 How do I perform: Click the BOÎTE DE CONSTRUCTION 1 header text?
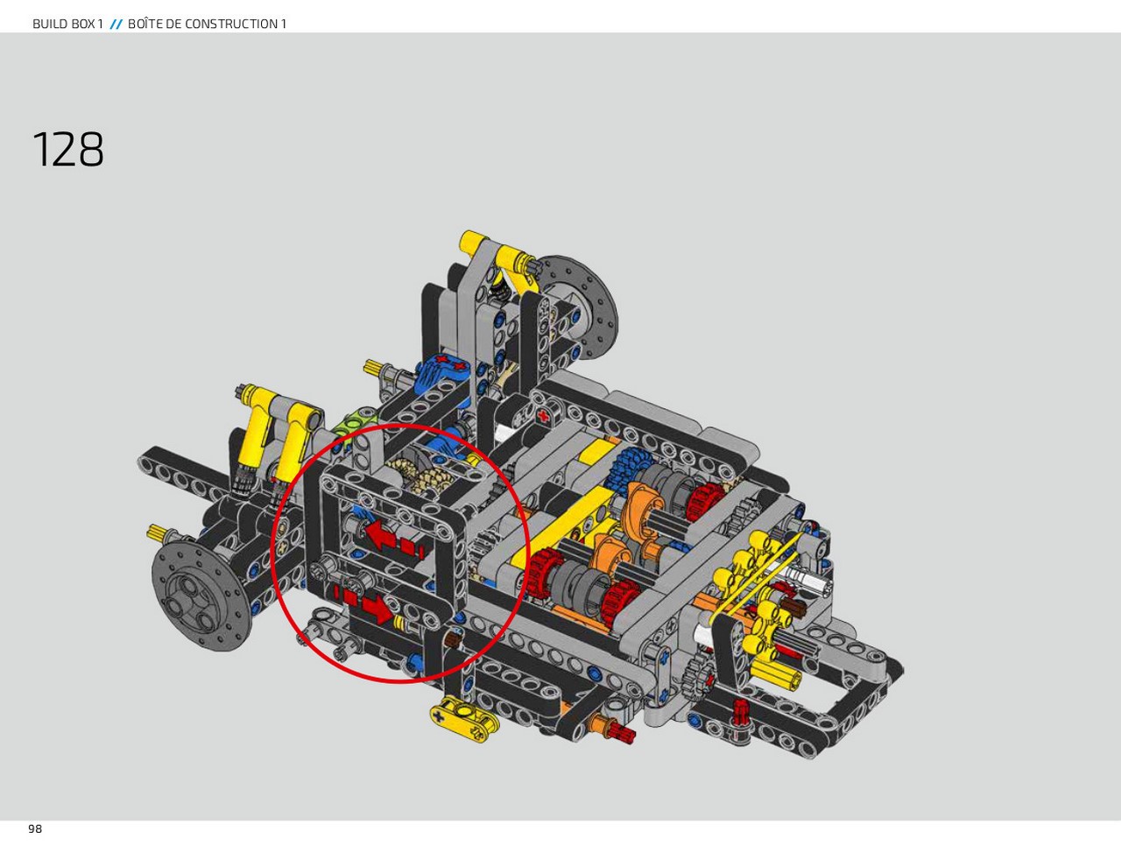click(x=208, y=24)
